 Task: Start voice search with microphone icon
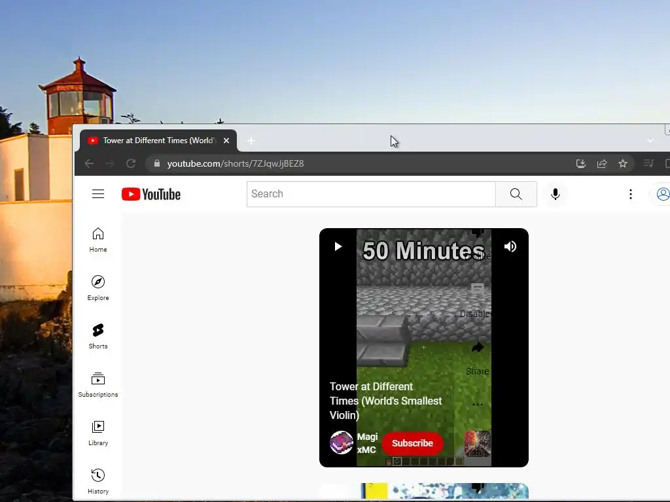coord(555,194)
